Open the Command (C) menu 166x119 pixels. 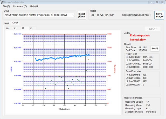[x=20, y=6]
